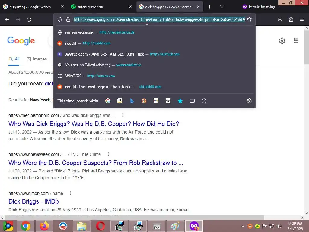The height and width of the screenshot is (232, 309).
Task: Click the URL address bar field
Action: 159,19
